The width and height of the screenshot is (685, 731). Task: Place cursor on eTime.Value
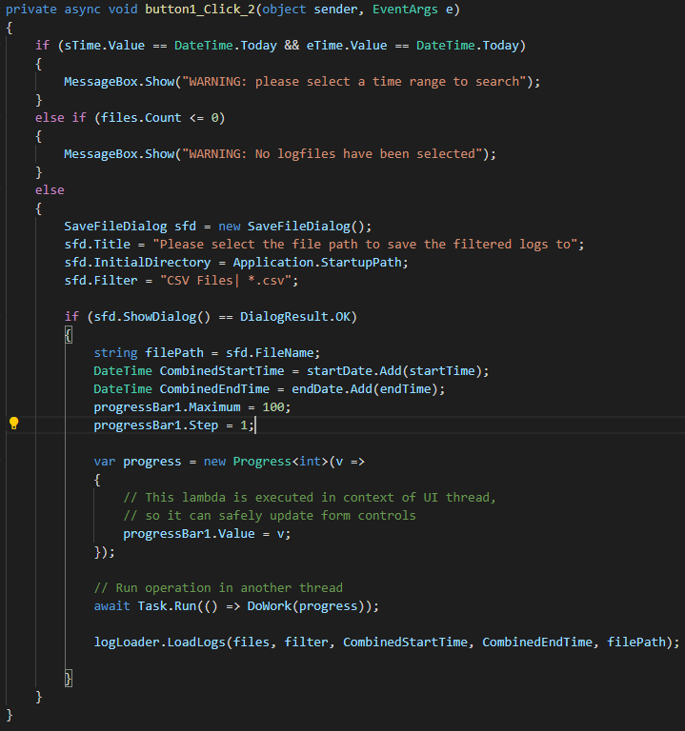347,46
